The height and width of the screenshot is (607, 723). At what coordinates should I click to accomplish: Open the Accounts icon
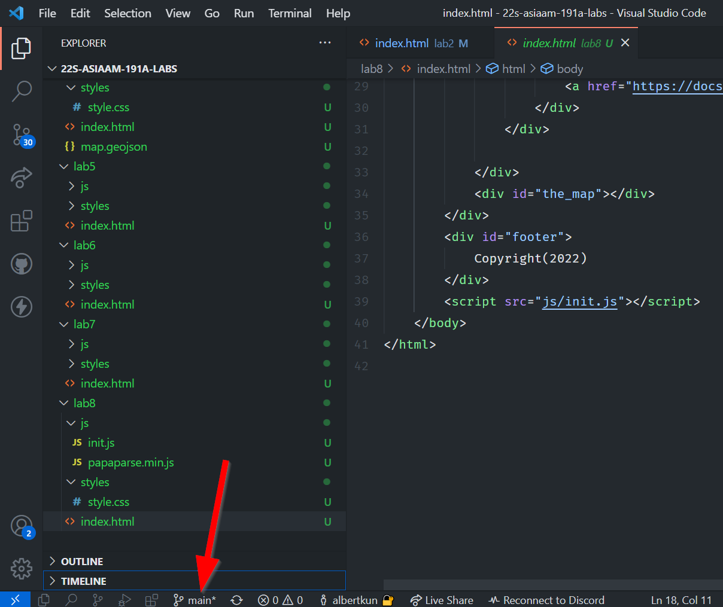[22, 526]
